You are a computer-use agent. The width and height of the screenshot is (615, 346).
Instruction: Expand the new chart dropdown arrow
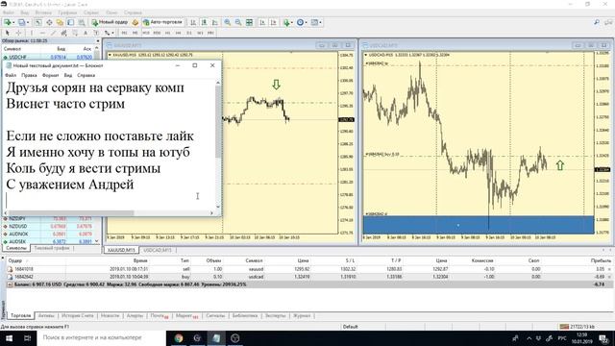tap(13, 22)
